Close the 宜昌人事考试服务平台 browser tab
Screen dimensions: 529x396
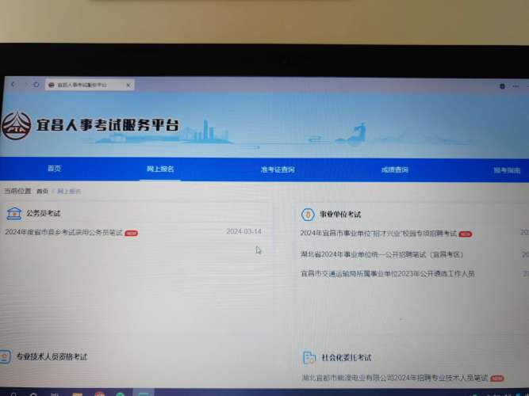click(x=128, y=85)
